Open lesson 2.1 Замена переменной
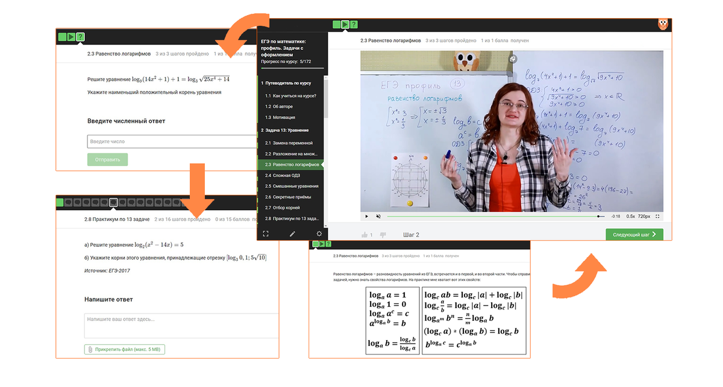723x387 pixels. [x=290, y=143]
